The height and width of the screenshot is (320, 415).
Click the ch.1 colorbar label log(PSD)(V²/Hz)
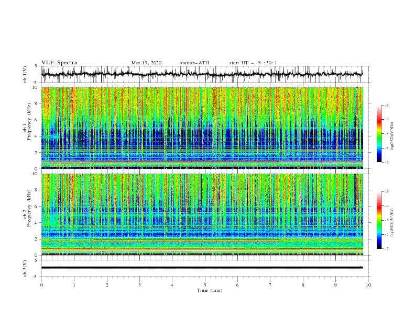(392, 136)
